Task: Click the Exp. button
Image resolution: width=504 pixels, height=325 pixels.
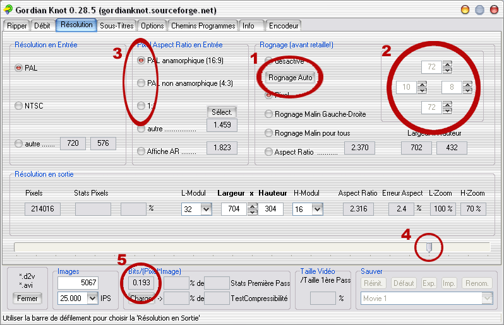Action: click(x=429, y=283)
